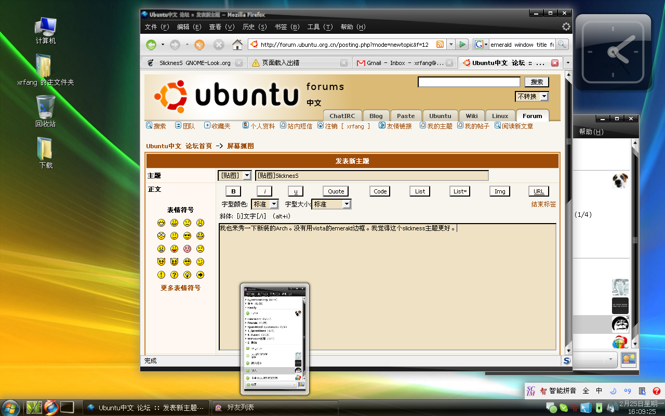
Task: Click the Quote formatting button
Action: (x=336, y=191)
